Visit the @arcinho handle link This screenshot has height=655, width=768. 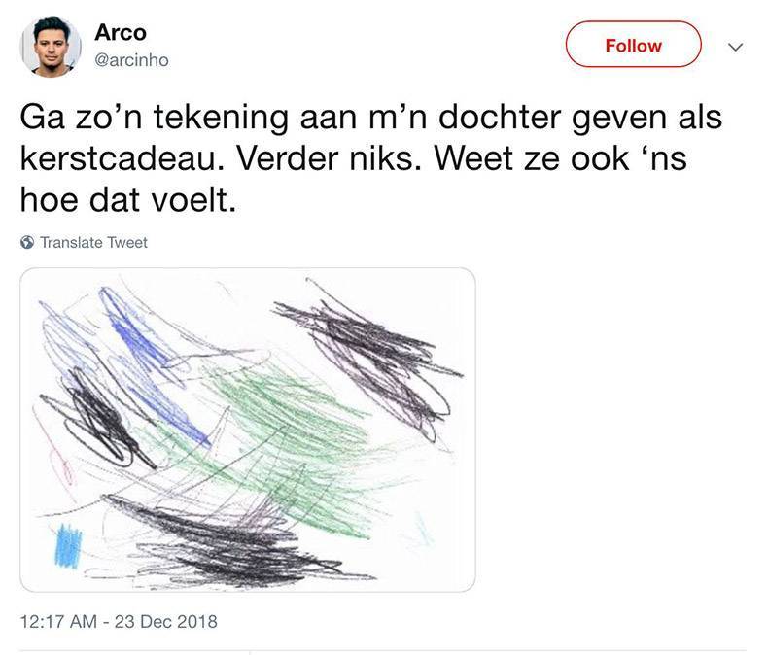tap(131, 60)
